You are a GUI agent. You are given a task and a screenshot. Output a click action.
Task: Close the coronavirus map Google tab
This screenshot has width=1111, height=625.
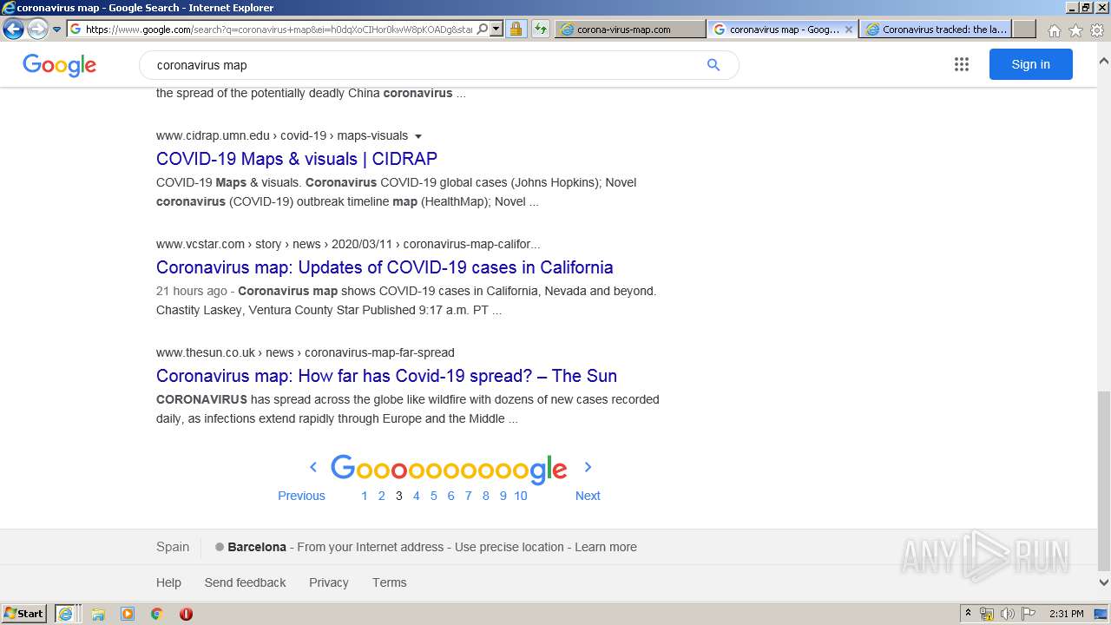point(849,29)
